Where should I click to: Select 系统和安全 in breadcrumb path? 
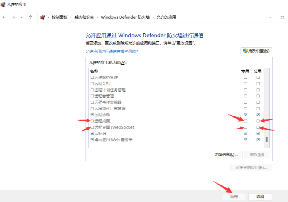(84, 17)
